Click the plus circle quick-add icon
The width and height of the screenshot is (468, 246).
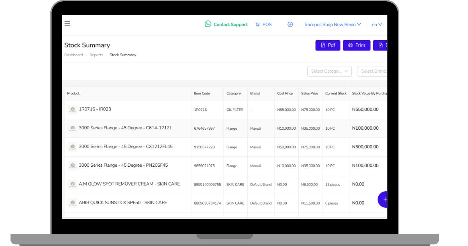pos(290,24)
